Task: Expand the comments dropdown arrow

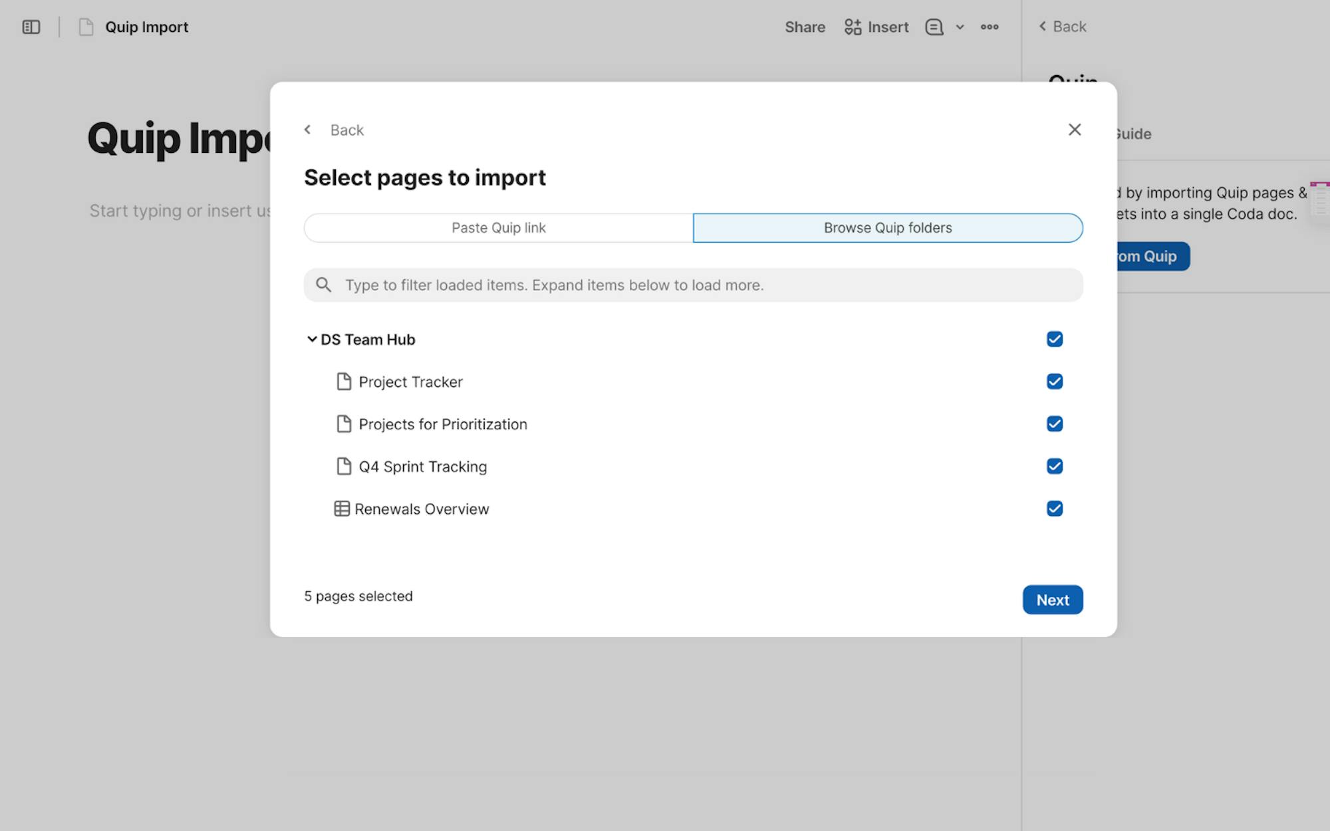Action: 960,27
